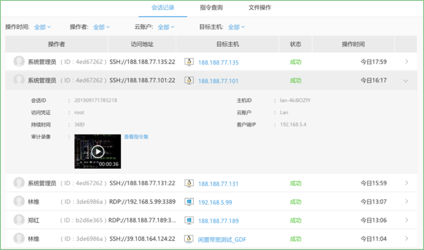The width and height of the screenshot is (424, 250).
Task: Click the Linux icon beside 188.188.77.135
Action: click(188, 61)
